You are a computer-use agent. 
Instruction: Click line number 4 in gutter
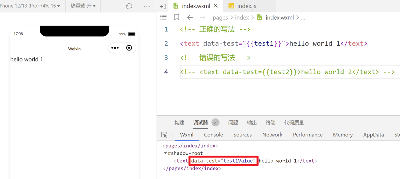click(166, 72)
